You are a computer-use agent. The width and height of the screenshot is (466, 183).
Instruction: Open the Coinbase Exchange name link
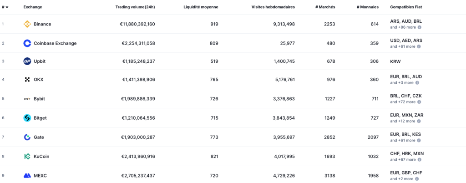(x=55, y=43)
